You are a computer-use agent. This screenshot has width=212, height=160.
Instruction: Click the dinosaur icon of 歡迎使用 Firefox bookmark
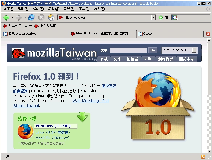tap(5, 26)
